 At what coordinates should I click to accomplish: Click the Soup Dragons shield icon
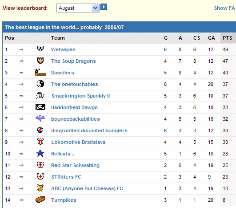(x=40, y=61)
